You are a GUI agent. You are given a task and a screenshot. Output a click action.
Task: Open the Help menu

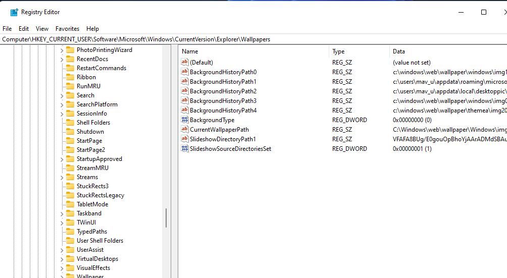pos(92,29)
